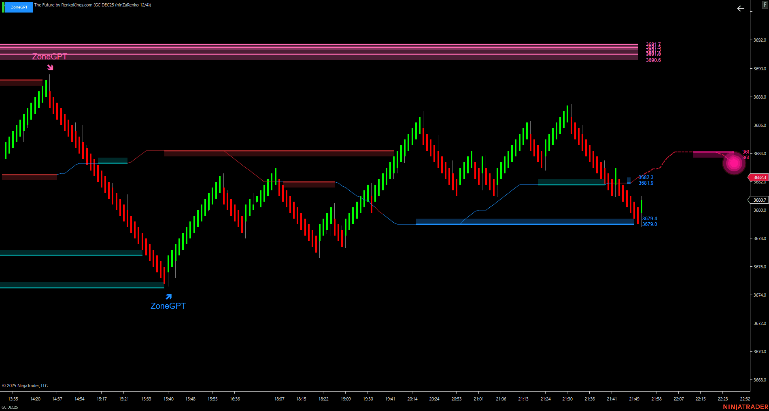Click the 3692.0 price label on price axis
Image resolution: width=769 pixels, height=411 pixels.
click(759, 40)
